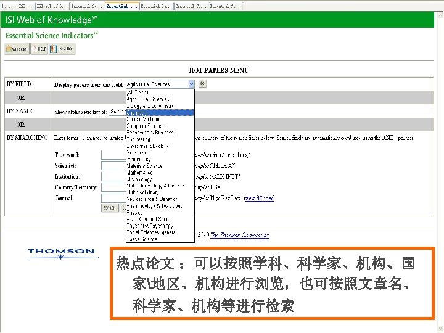444x333 pixels.
Task: Choose 'Social Sciences, general' option
Action: click(x=160, y=232)
